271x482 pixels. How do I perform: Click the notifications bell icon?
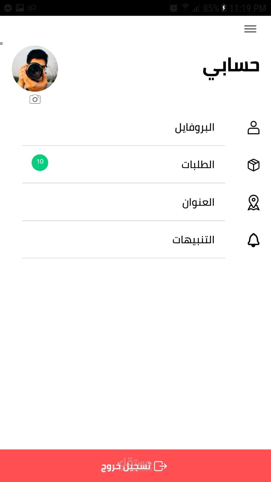tap(254, 240)
